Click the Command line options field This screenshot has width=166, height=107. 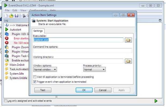tap(82, 51)
